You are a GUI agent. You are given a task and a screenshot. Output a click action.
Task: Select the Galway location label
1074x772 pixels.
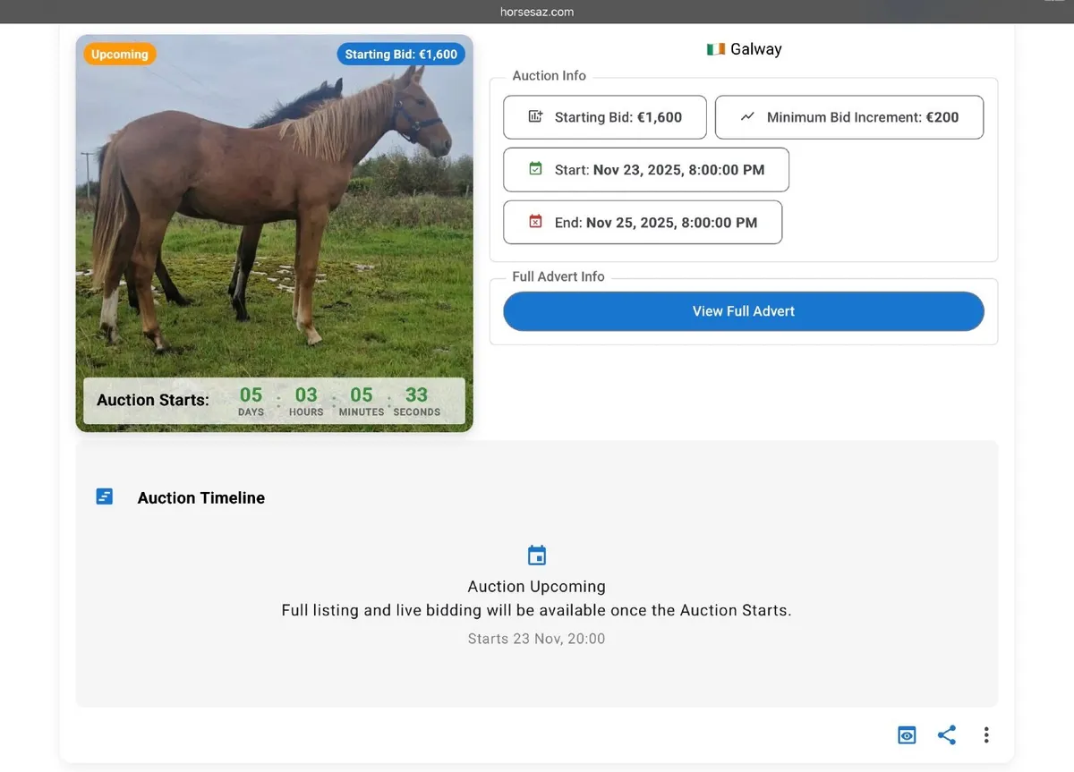756,49
